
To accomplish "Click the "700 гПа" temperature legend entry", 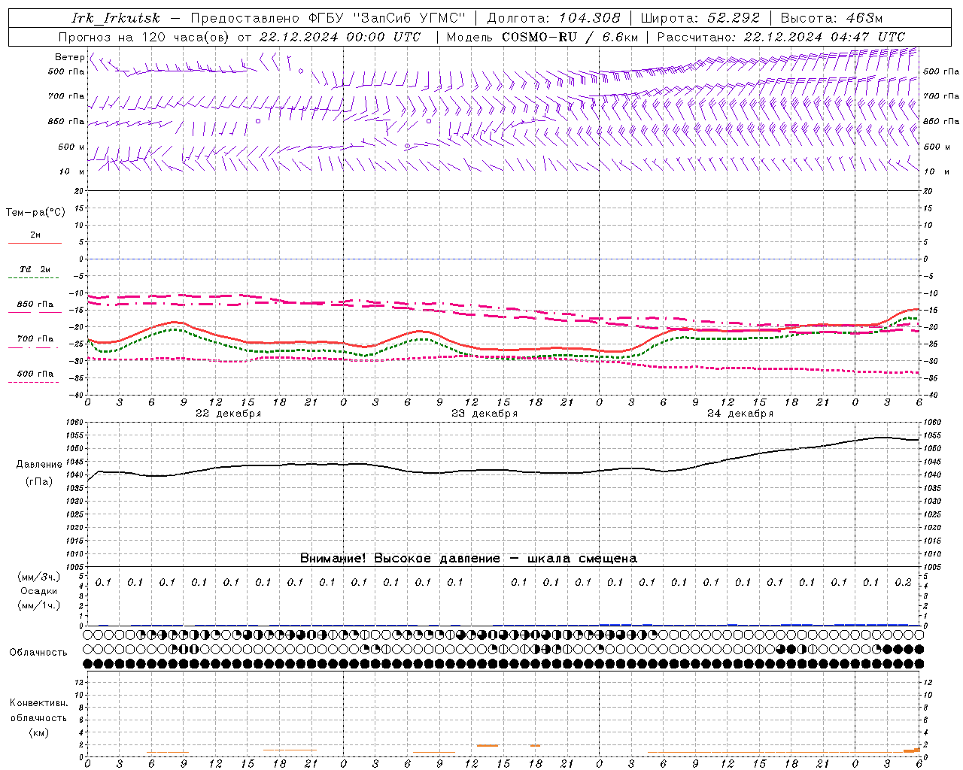I will 35,339.
